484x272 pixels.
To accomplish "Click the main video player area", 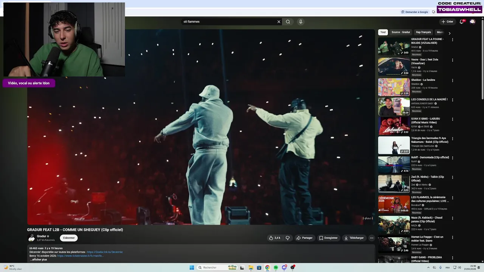I will click(x=201, y=127).
